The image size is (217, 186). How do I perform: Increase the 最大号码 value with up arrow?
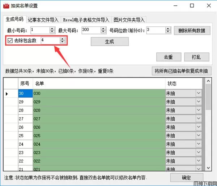(103, 29)
